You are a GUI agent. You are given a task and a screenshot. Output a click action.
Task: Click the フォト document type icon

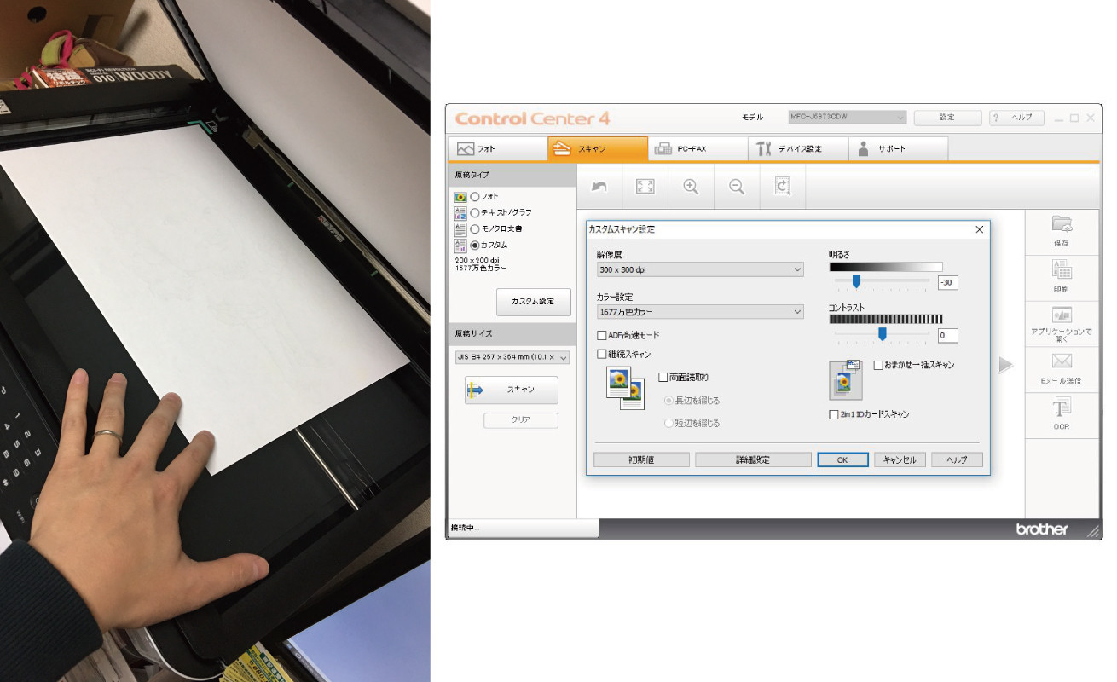(x=460, y=197)
